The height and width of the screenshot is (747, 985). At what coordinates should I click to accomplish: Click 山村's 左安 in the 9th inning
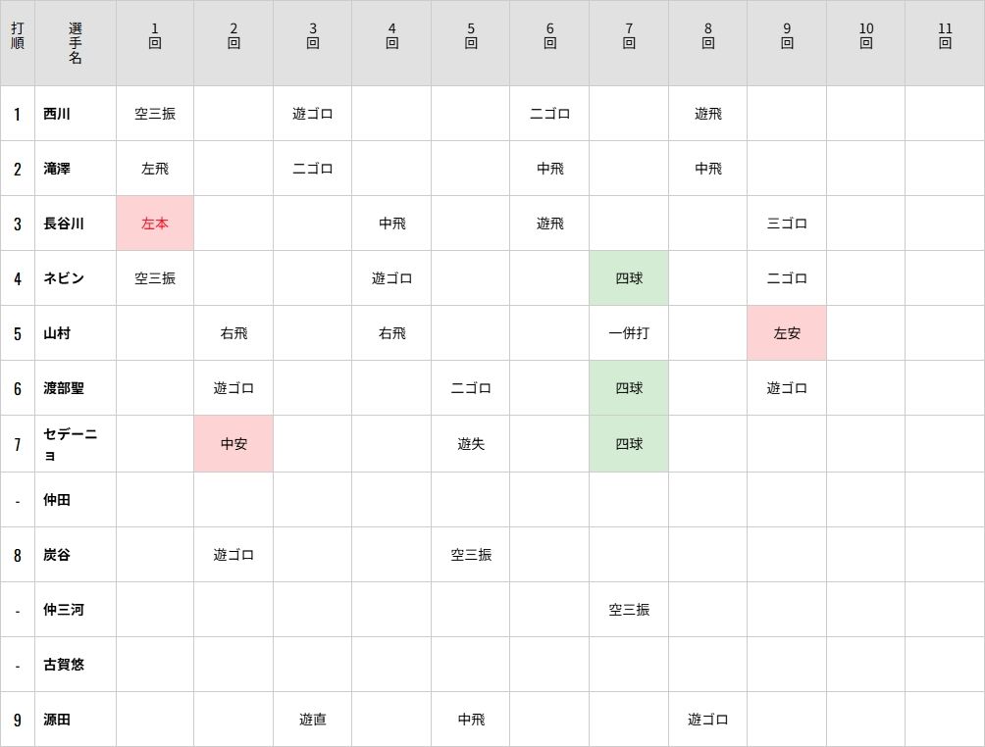point(787,333)
